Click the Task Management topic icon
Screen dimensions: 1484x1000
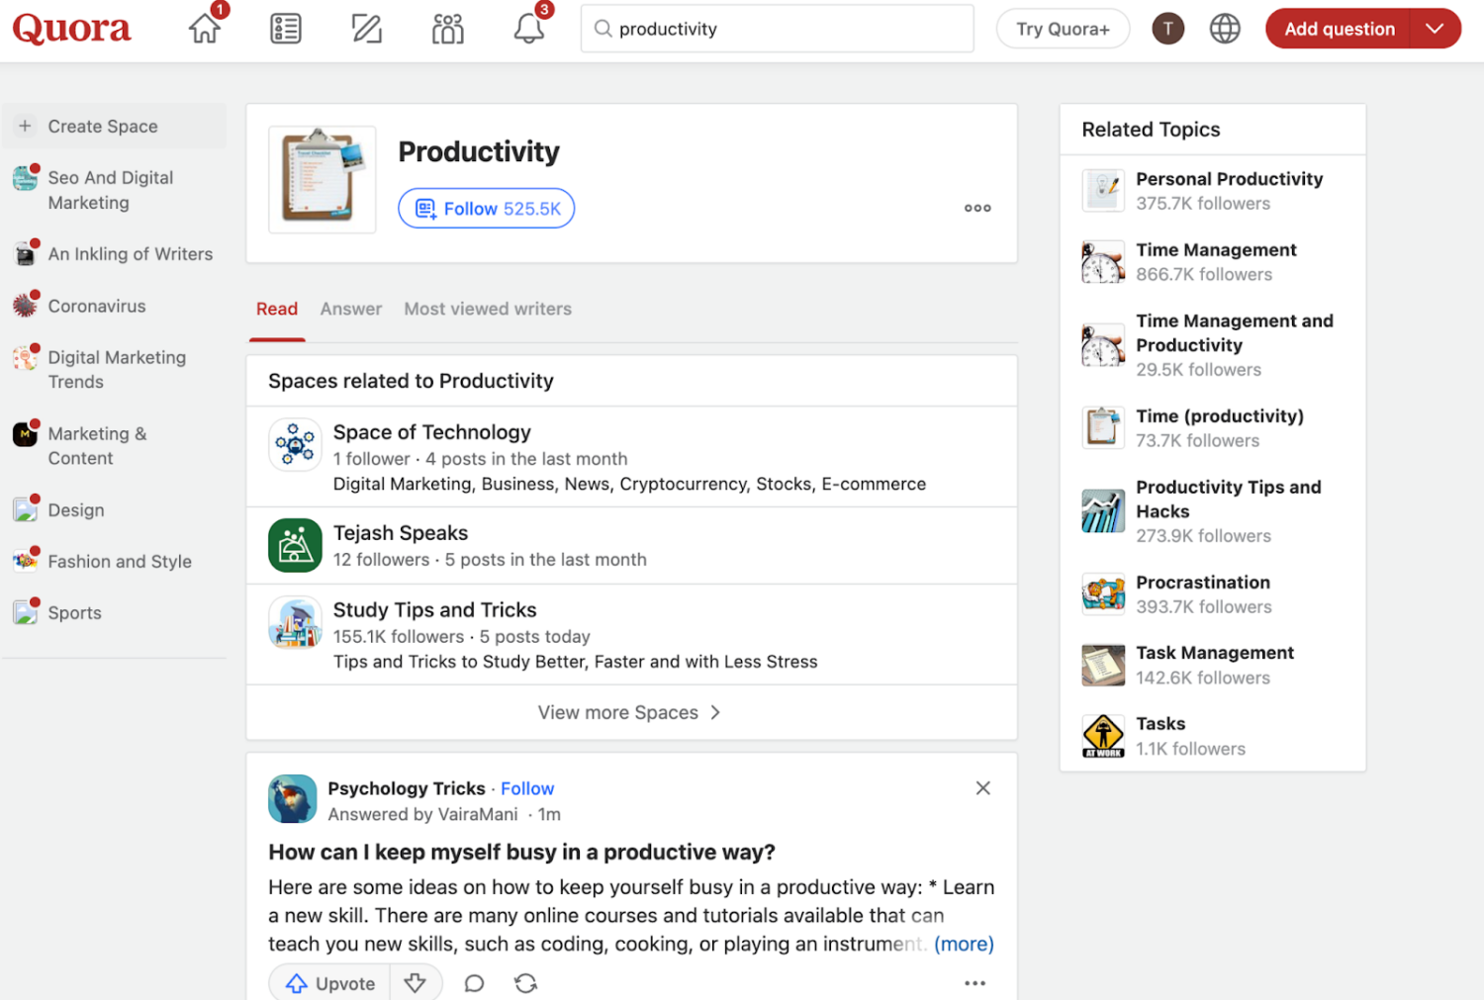coord(1103,665)
